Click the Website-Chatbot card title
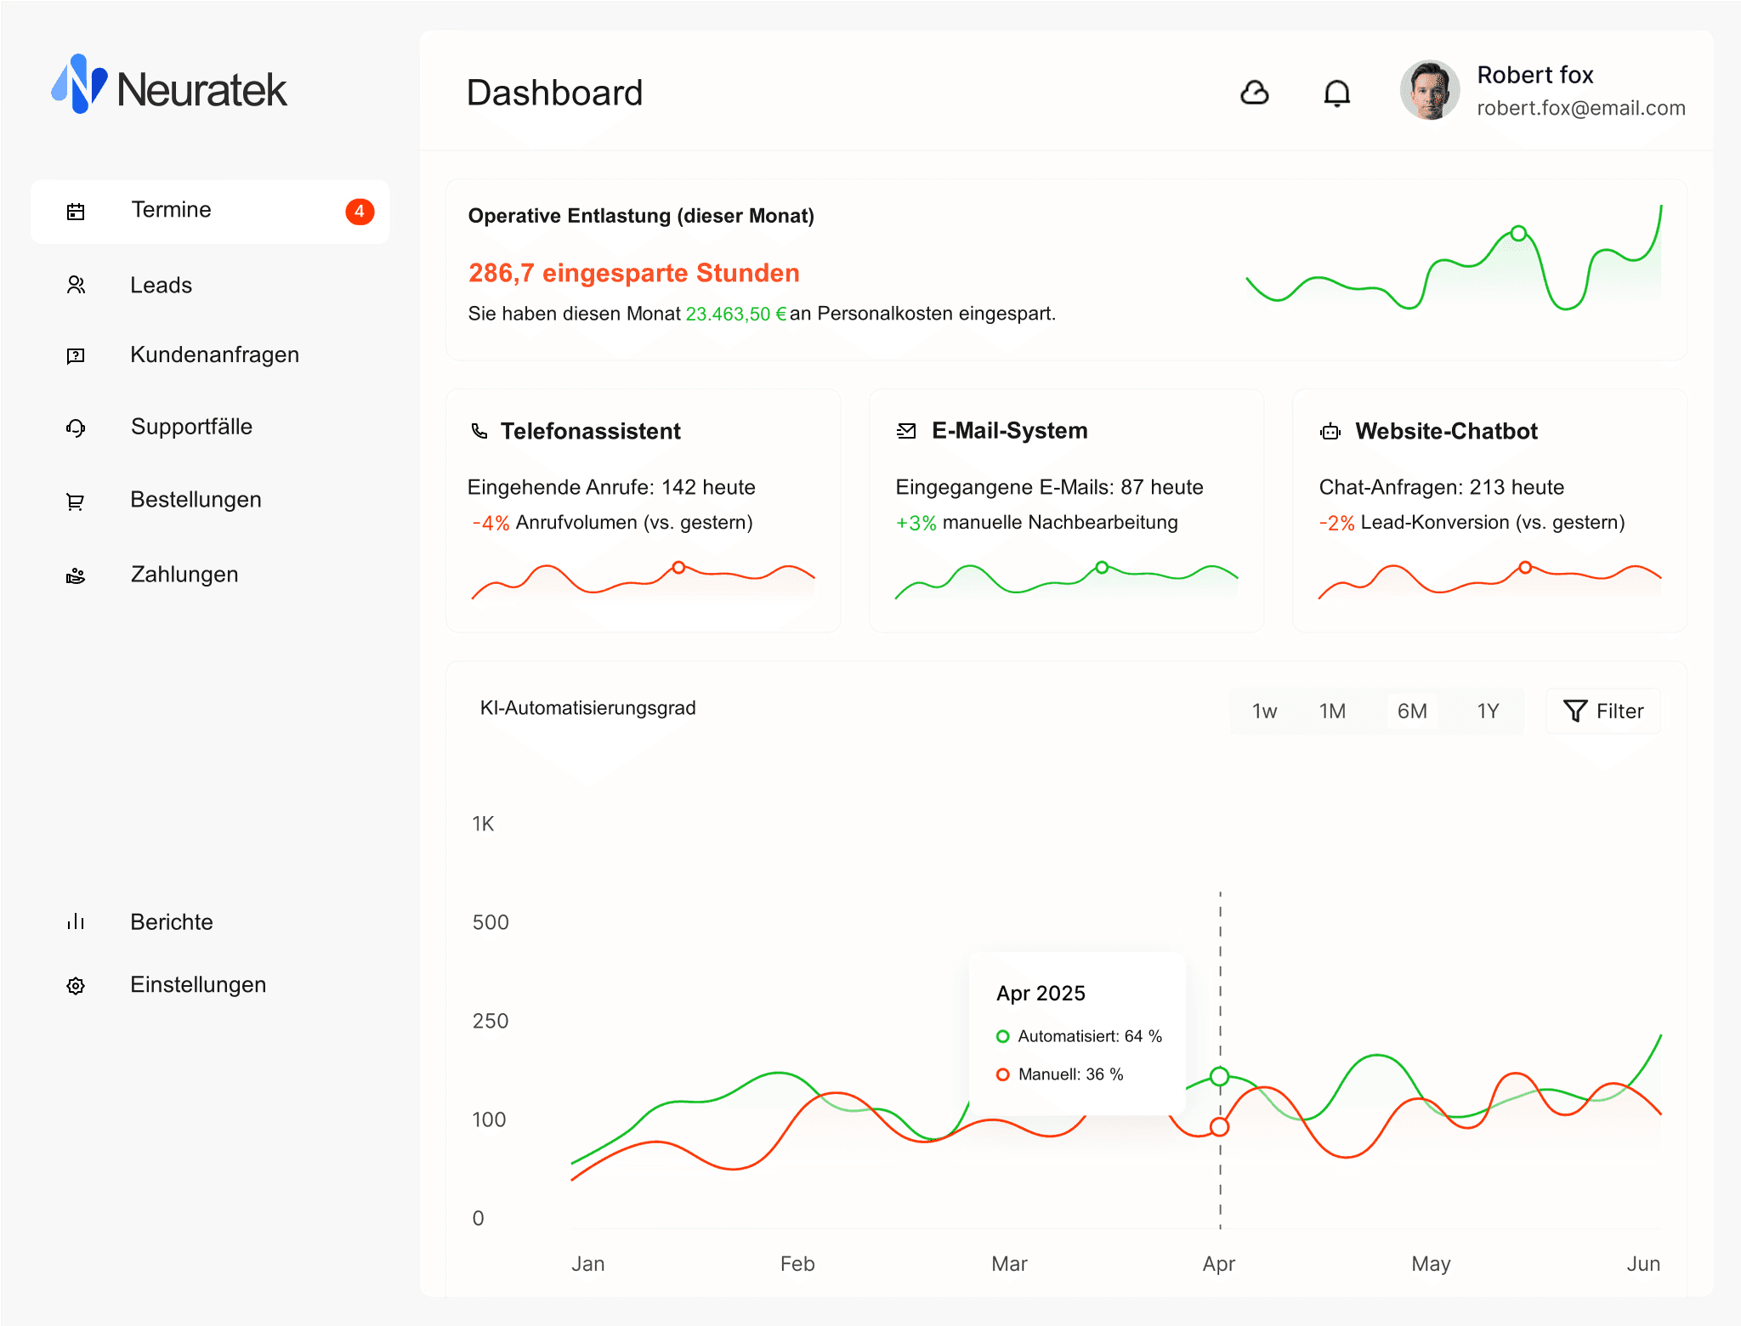 pyautogui.click(x=1446, y=431)
